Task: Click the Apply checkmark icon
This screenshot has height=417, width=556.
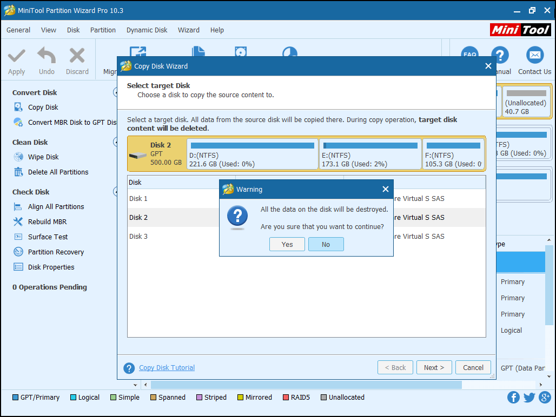Action: [16, 56]
